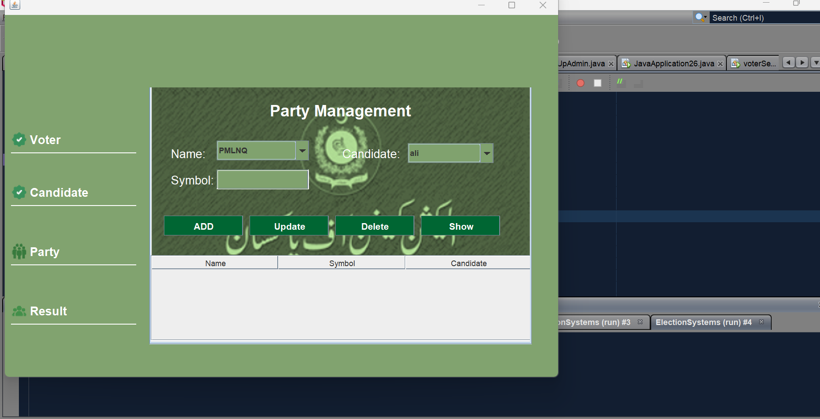Close the UpAdmin.java editor tab
Viewport: 820px width, 419px height.
click(x=611, y=64)
